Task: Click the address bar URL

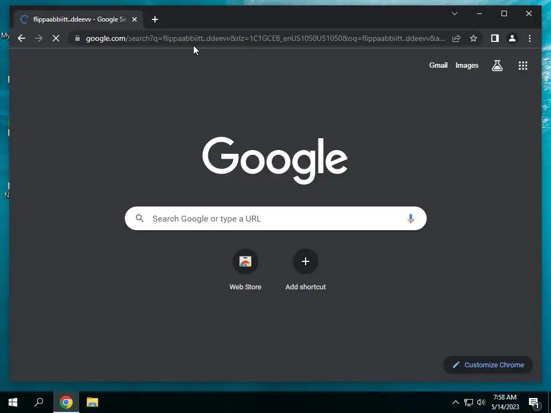Action: click(265, 38)
